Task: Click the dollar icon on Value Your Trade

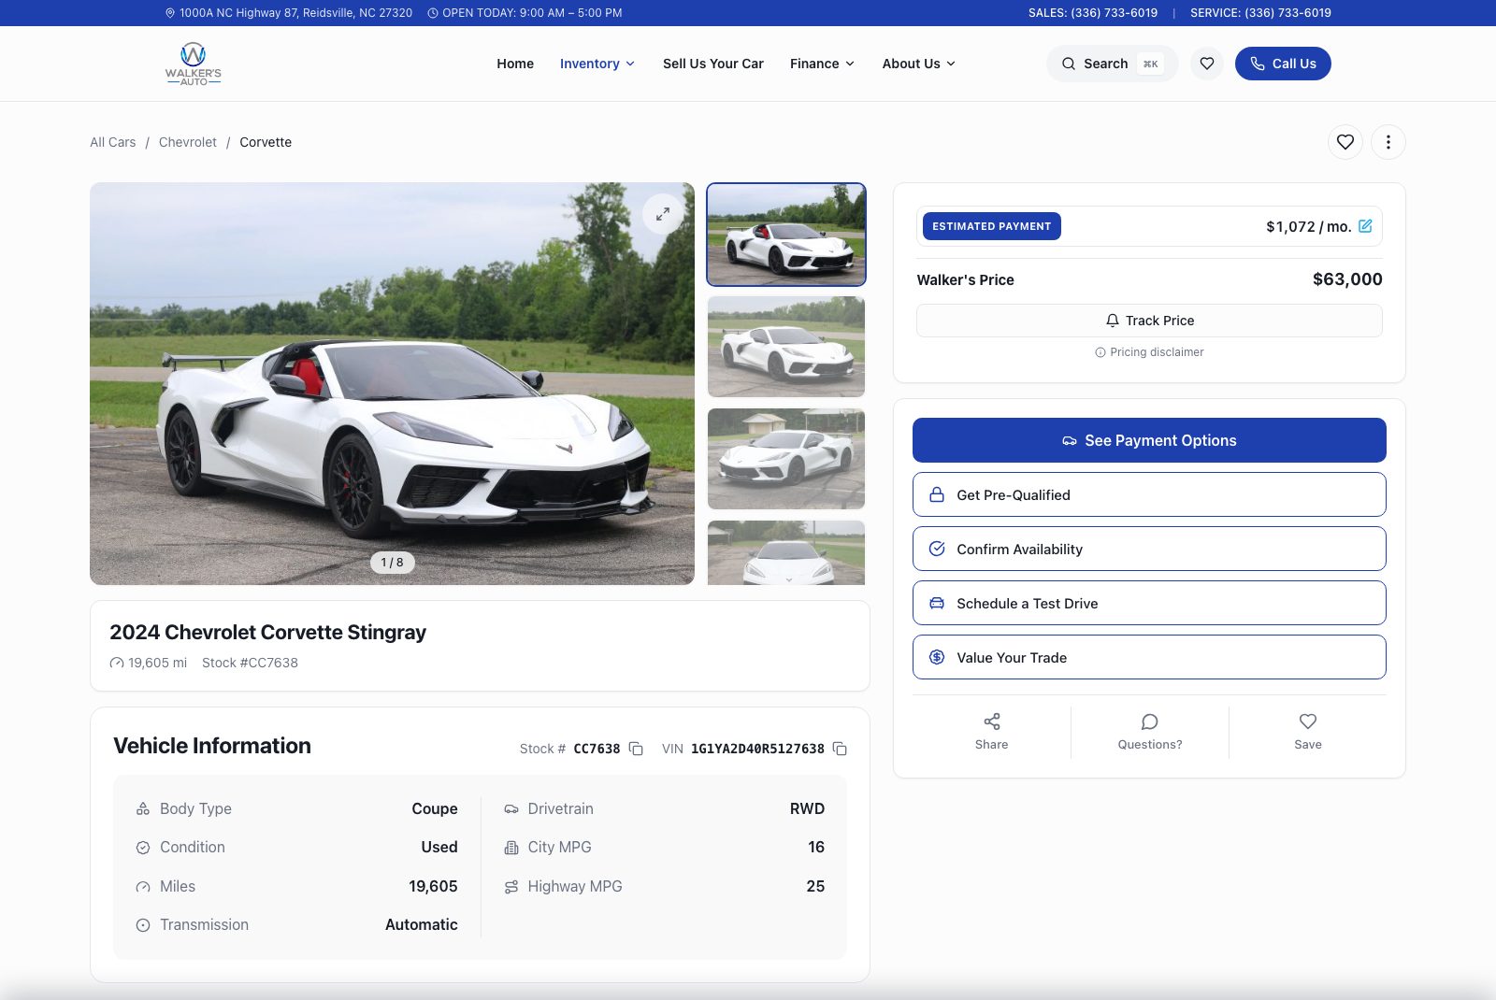Action: [937, 657]
